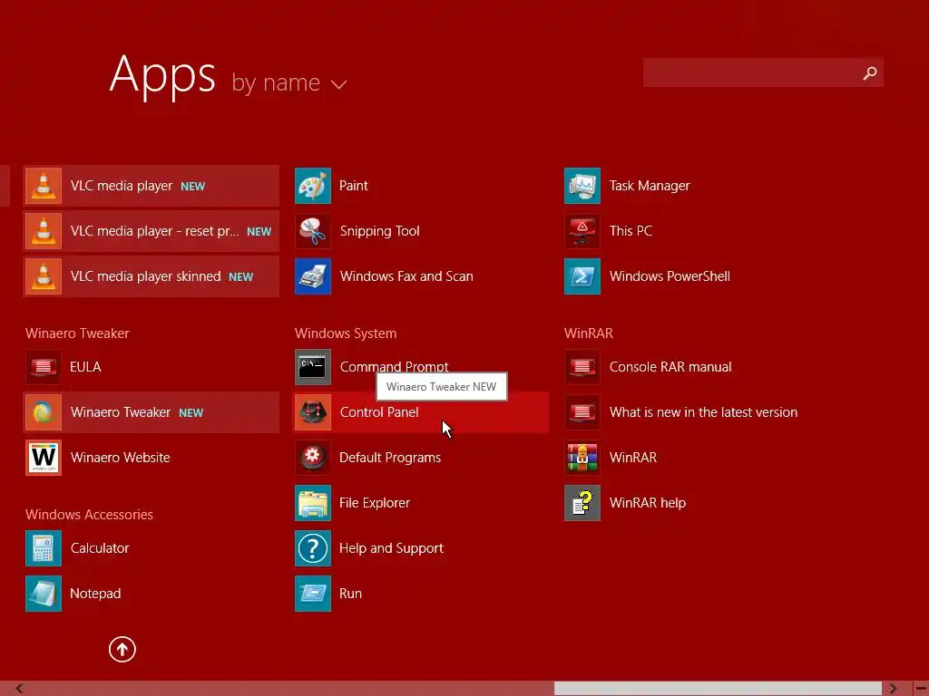Launch the Winaero Tweaker app icon
This screenshot has width=929, height=696.
(44, 412)
